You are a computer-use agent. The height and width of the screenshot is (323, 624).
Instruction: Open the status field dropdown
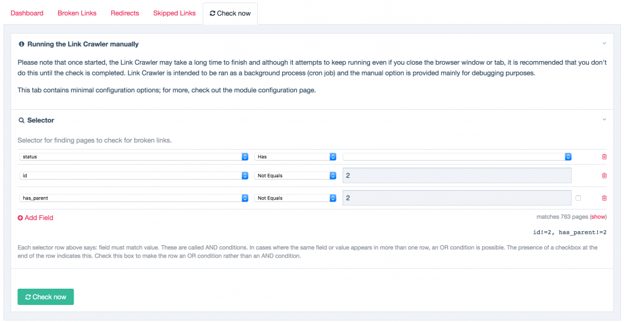(134, 157)
